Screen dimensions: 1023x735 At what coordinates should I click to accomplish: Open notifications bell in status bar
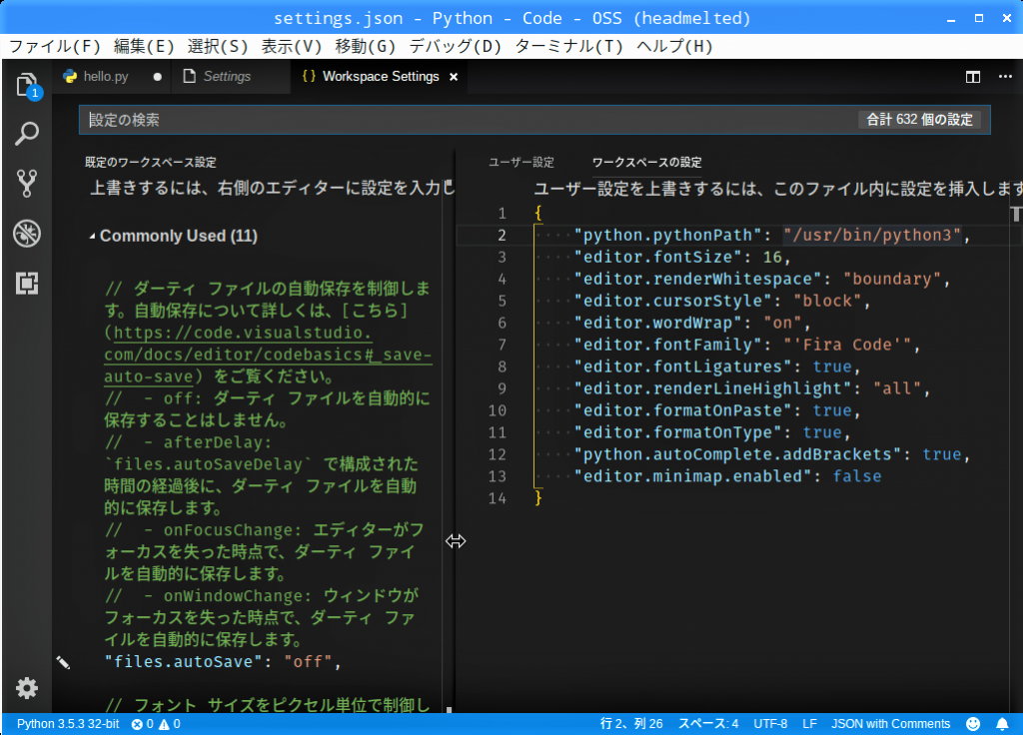click(x=1002, y=724)
